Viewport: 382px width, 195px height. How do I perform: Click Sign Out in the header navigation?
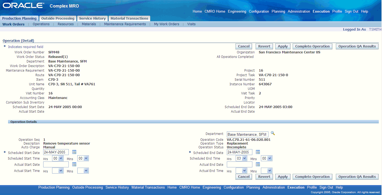(351, 12)
